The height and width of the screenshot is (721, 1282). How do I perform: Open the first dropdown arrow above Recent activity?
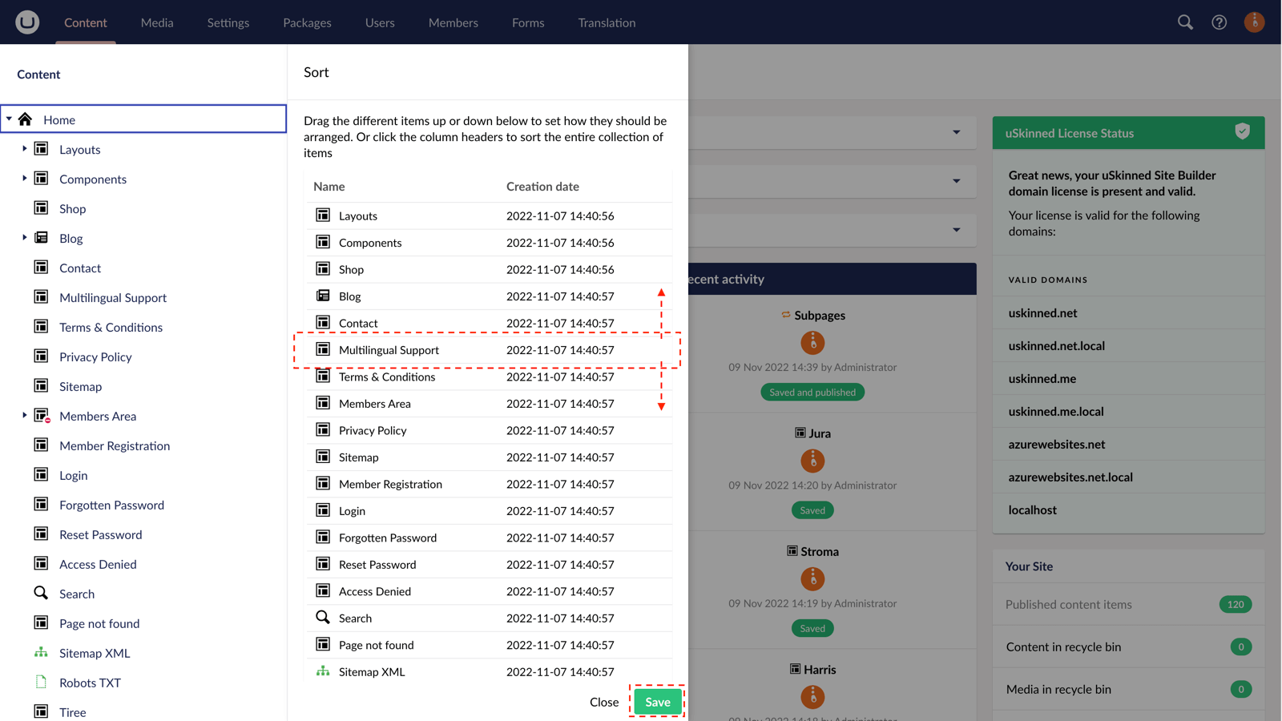click(x=956, y=133)
